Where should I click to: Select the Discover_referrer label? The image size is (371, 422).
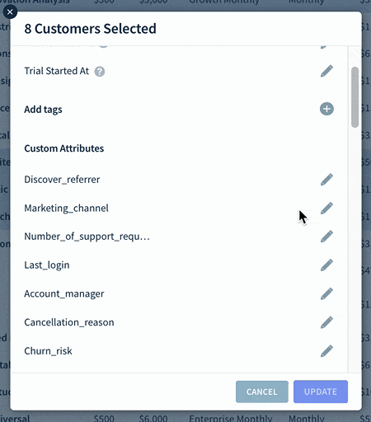[62, 180]
